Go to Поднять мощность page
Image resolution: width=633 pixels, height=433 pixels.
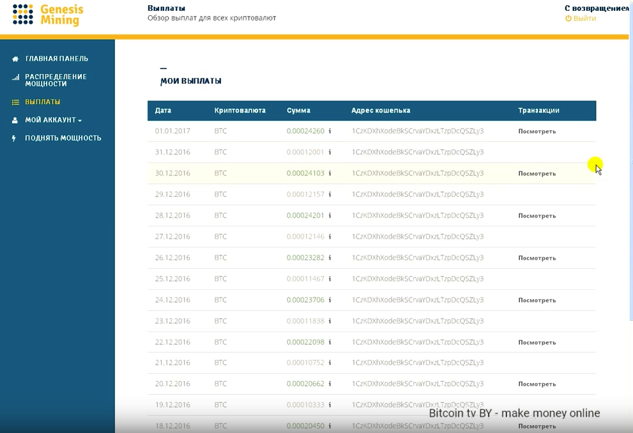coord(63,138)
